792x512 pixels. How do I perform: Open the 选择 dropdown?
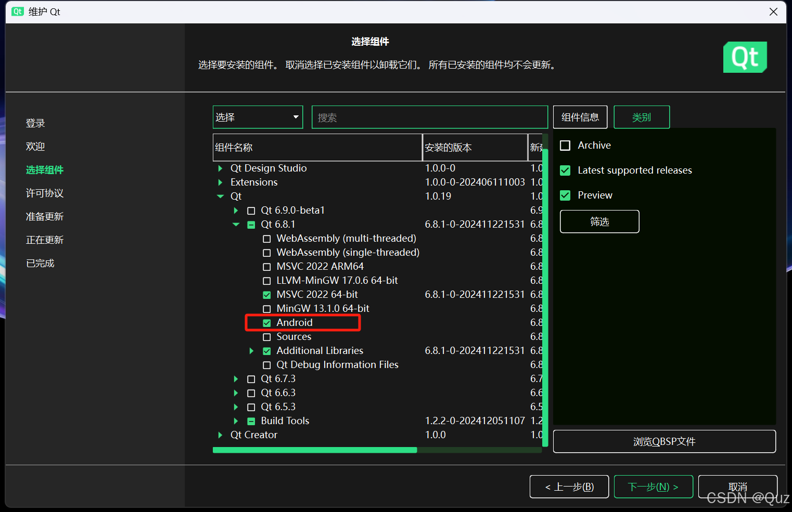coord(258,117)
